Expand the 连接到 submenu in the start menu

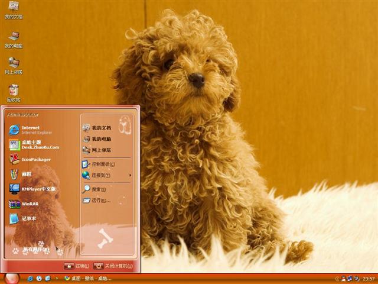tap(107, 175)
